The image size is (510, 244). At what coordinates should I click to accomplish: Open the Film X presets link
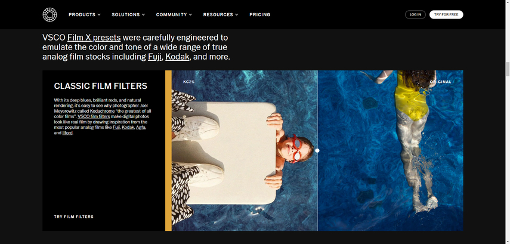94,38
